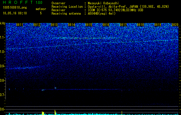Viewport: 181px width, 115px height.
Task: Click the 0.8 kHz axis label
Action: [2, 80]
